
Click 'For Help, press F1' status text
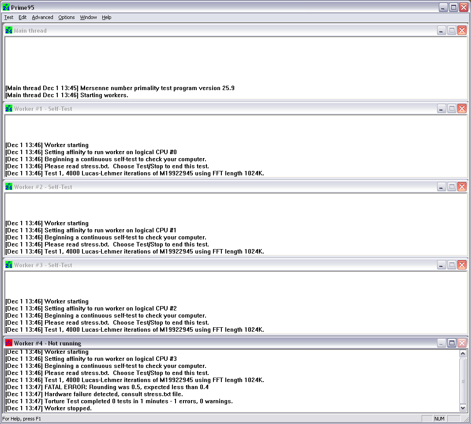(22, 419)
